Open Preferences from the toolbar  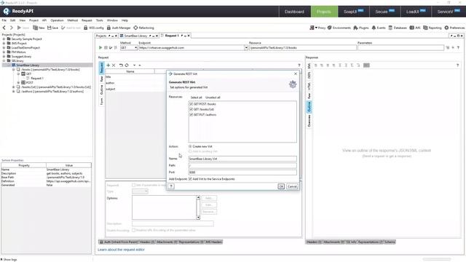click(454, 28)
